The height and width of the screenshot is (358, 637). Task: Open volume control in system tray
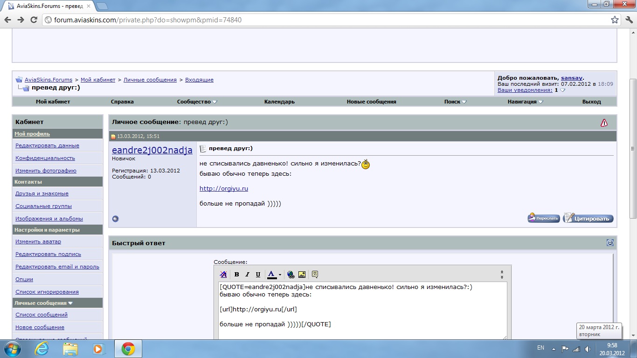pyautogui.click(x=588, y=349)
